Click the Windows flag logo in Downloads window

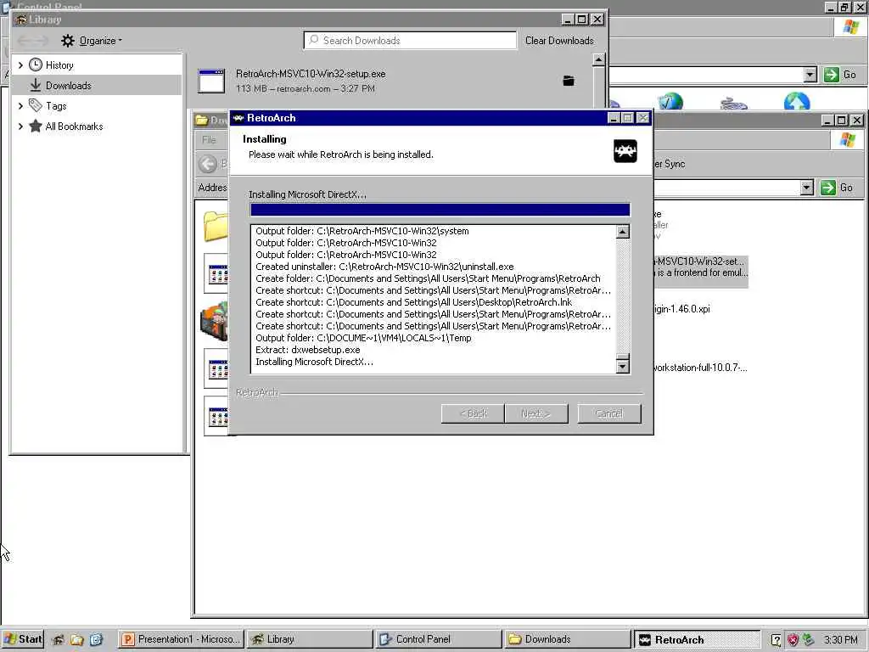click(848, 139)
